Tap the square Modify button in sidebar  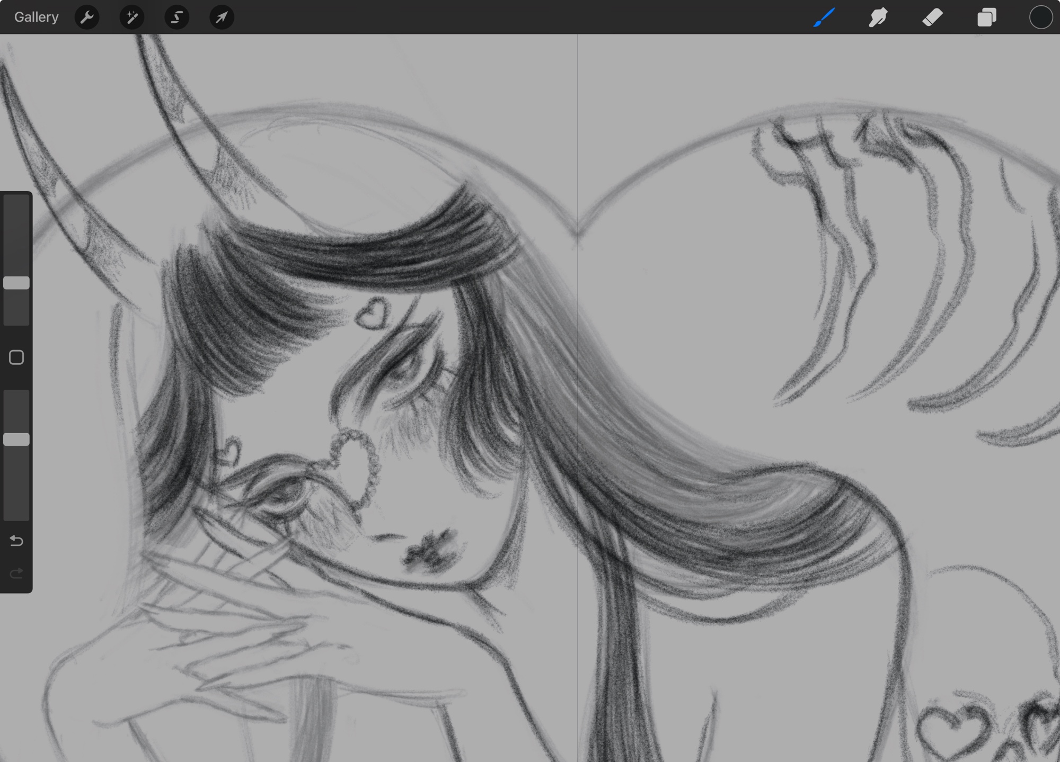pos(16,357)
